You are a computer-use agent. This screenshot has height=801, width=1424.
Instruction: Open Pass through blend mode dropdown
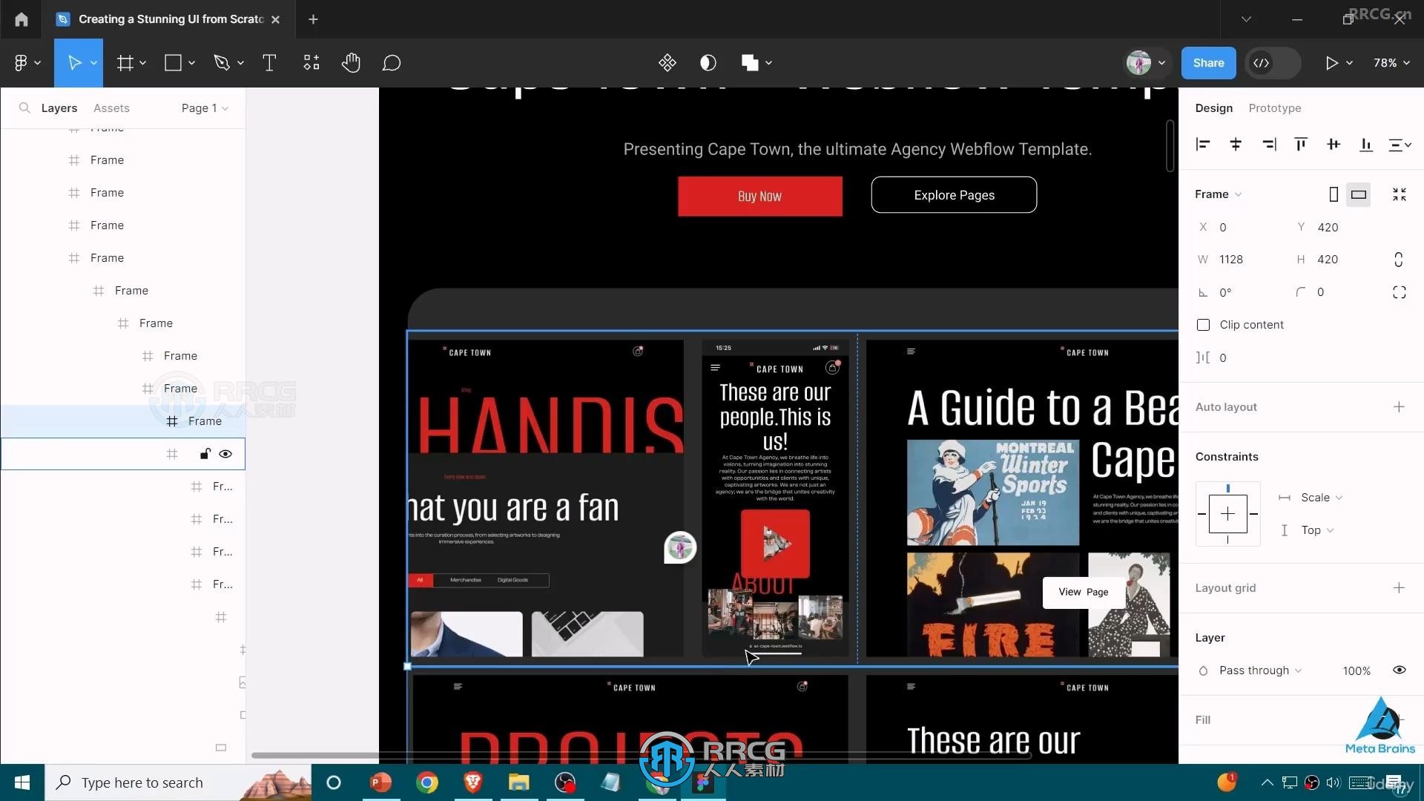click(x=1260, y=670)
